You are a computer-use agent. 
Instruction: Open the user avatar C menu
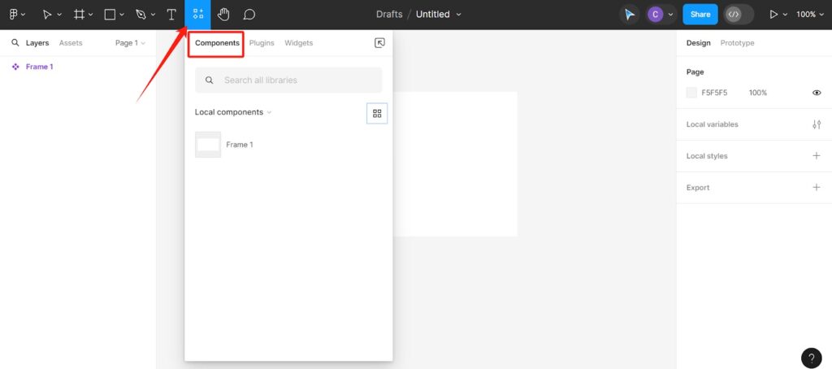[656, 15]
